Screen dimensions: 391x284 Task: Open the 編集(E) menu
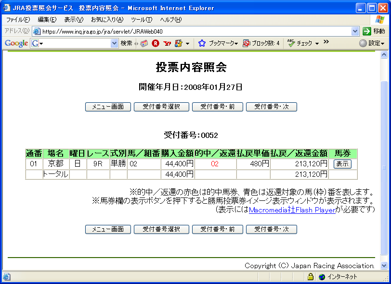tap(47, 19)
